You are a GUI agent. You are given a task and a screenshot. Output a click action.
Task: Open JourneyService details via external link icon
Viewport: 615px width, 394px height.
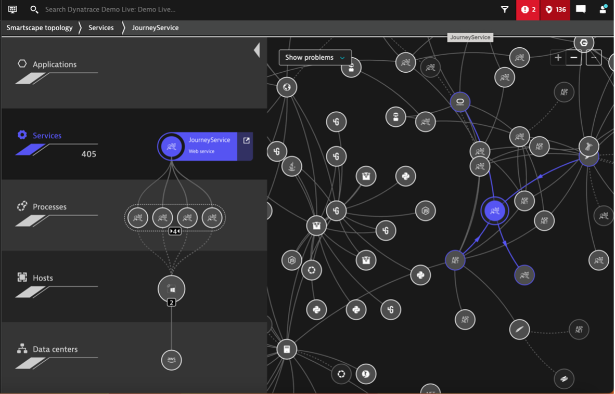(x=246, y=140)
